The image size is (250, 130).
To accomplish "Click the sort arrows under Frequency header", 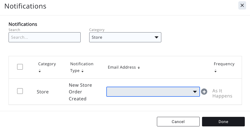I will (x=216, y=71).
